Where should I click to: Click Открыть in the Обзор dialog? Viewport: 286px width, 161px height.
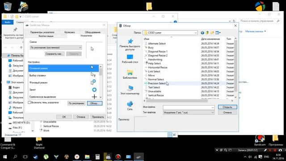point(227,107)
